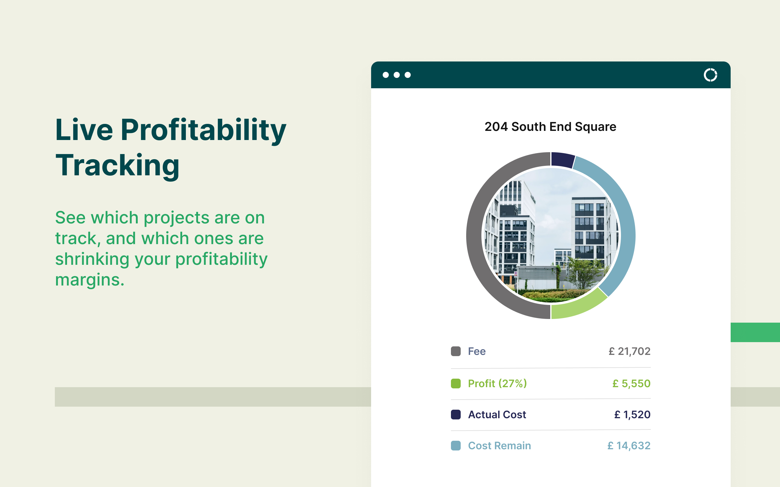Select the Profit (27%) label
Image resolution: width=780 pixels, height=487 pixels.
click(x=497, y=383)
